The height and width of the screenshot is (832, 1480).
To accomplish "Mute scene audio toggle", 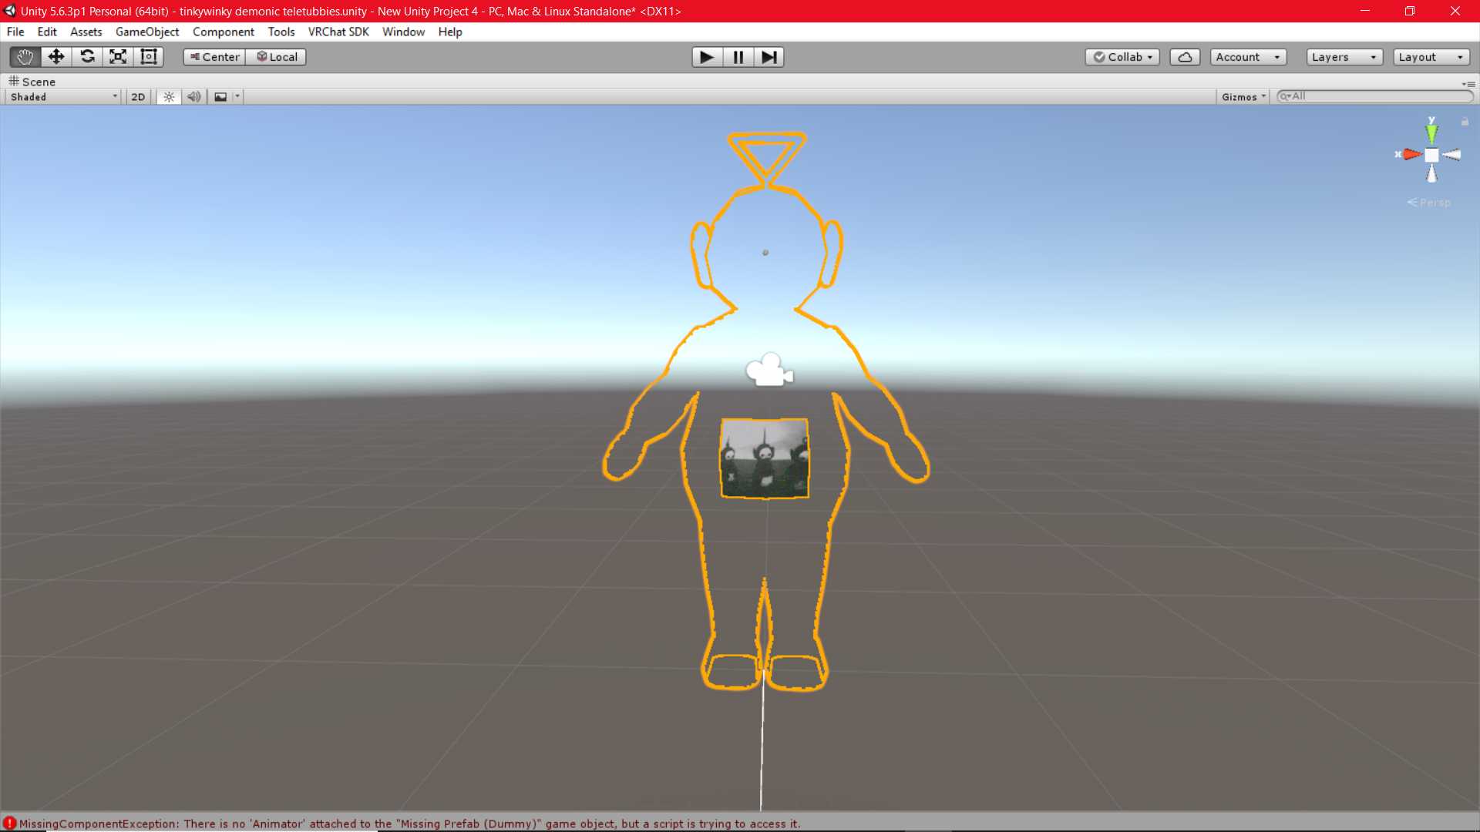I will [194, 97].
